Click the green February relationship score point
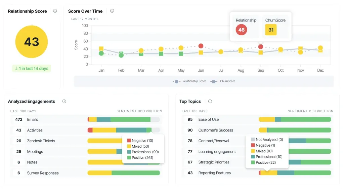The height and width of the screenshot is (189, 344). click(x=121, y=55)
